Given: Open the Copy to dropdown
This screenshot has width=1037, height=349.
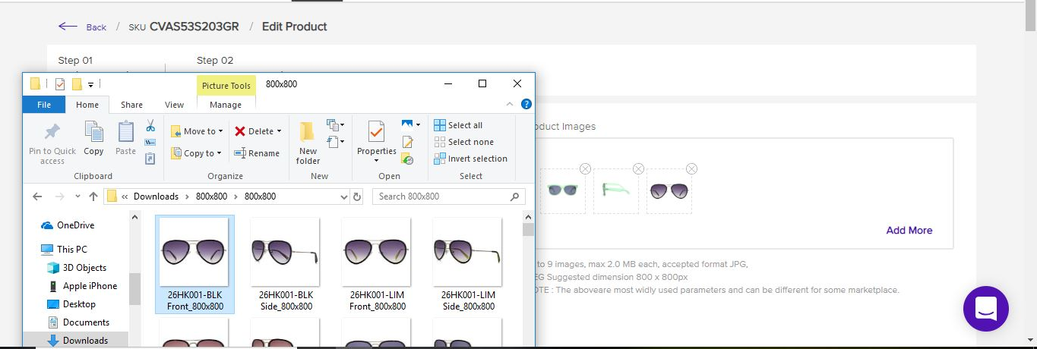Looking at the screenshot, I should pos(197,153).
